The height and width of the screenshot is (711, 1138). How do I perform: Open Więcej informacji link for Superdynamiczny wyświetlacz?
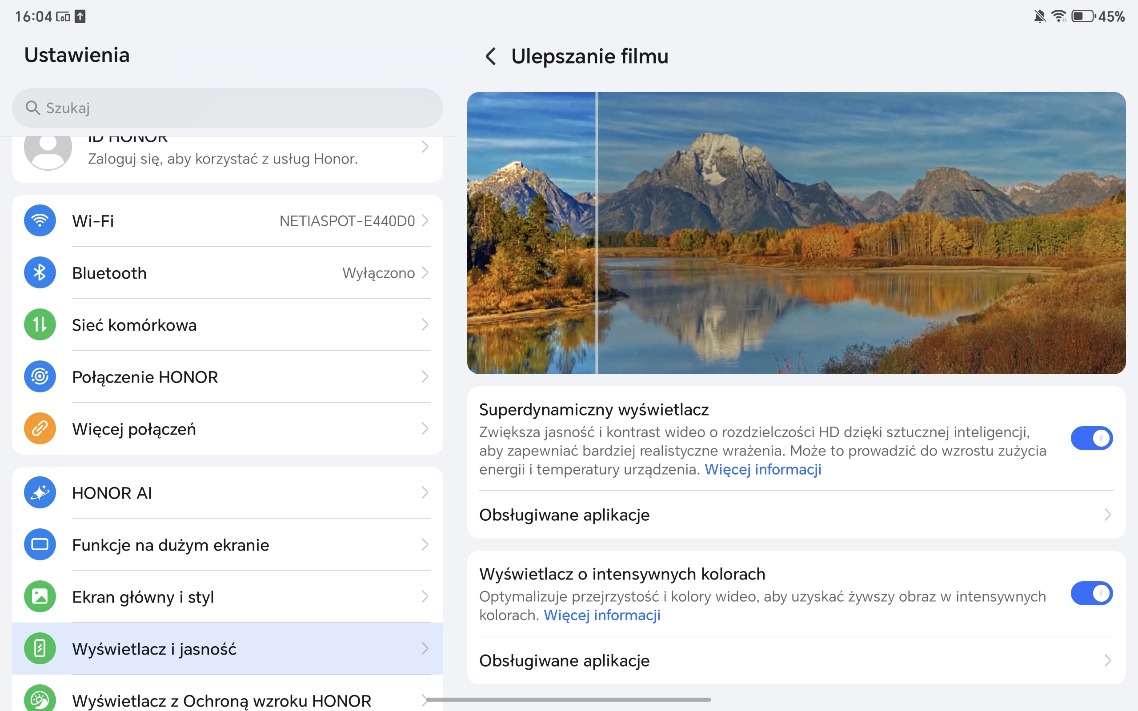(763, 469)
